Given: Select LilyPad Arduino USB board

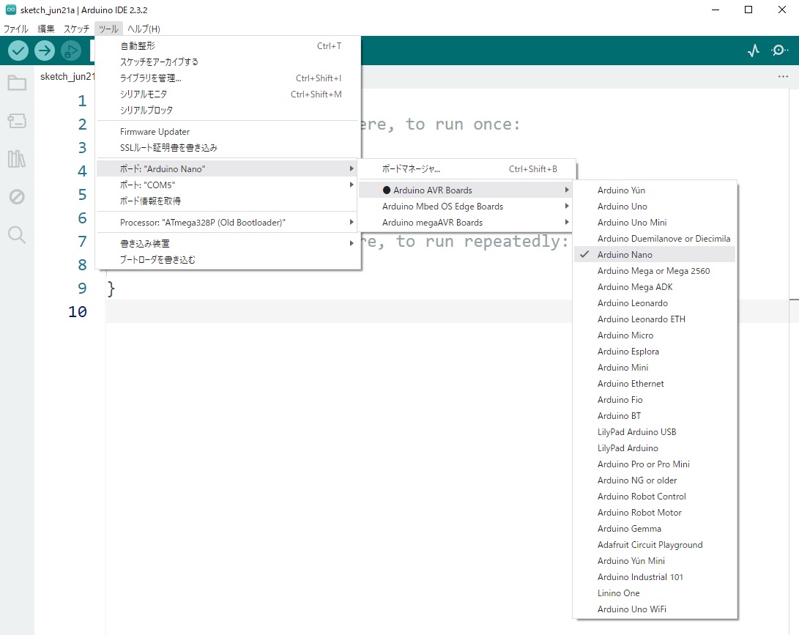Looking at the screenshot, I should (x=655, y=431).
